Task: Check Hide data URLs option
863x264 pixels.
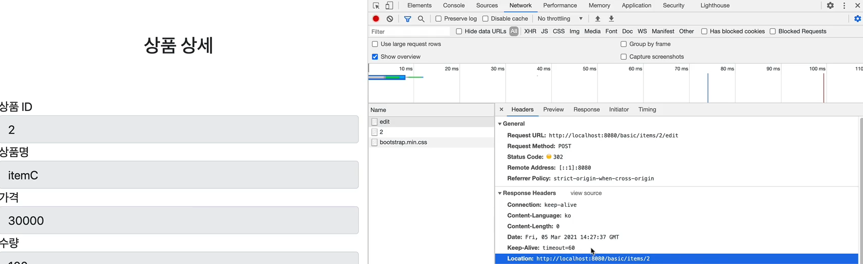Action: [459, 31]
